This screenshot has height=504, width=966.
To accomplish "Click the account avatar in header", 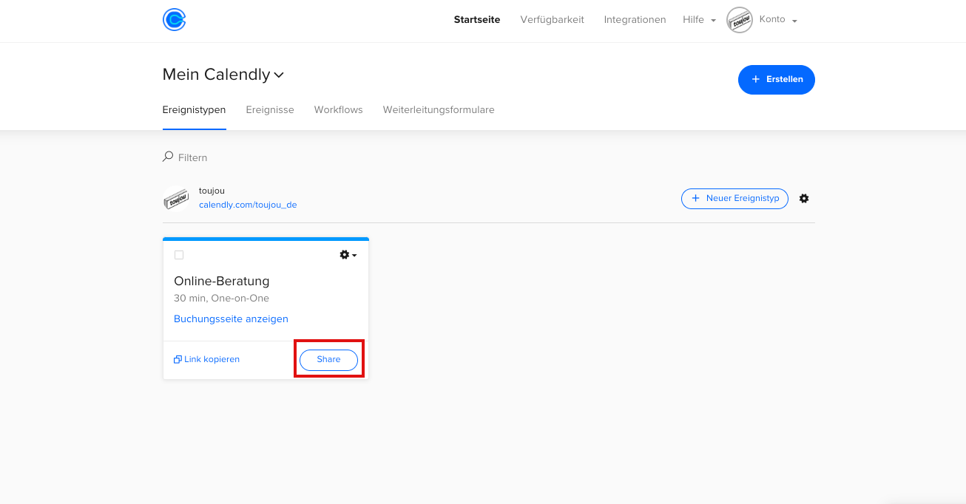I will pyautogui.click(x=739, y=20).
